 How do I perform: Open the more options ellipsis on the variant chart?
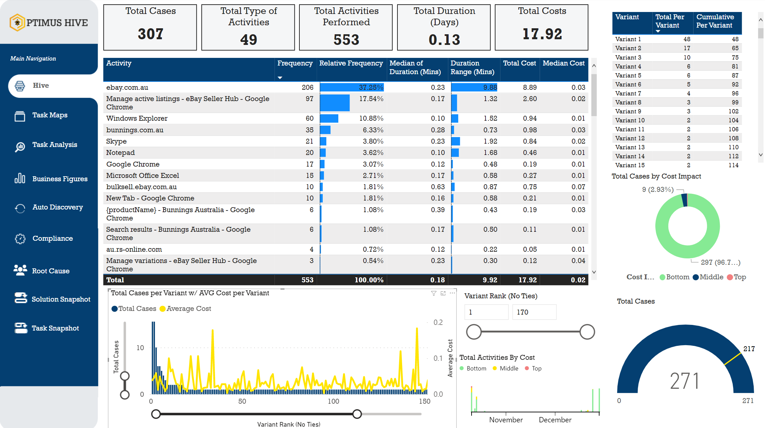[452, 293]
